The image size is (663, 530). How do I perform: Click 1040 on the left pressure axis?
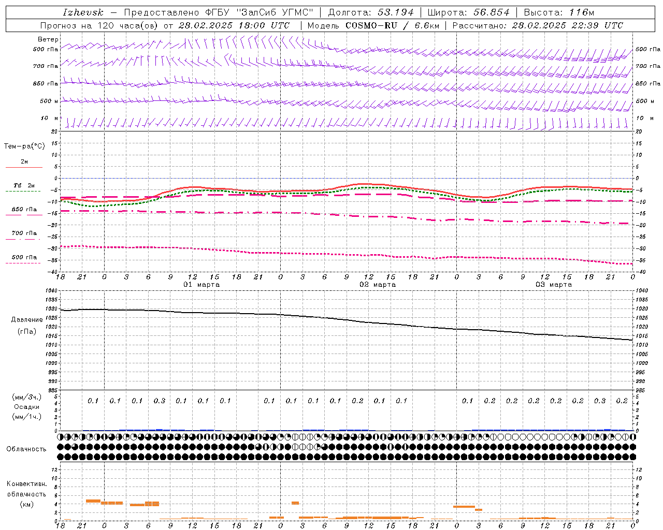pos(52,291)
